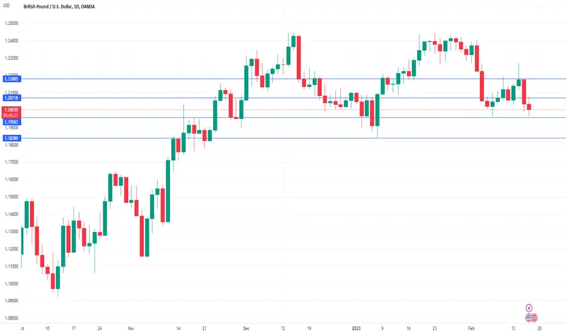The image size is (566, 334).
Task: Click the countdown timer 05:45:21 label
Action: 12,115
